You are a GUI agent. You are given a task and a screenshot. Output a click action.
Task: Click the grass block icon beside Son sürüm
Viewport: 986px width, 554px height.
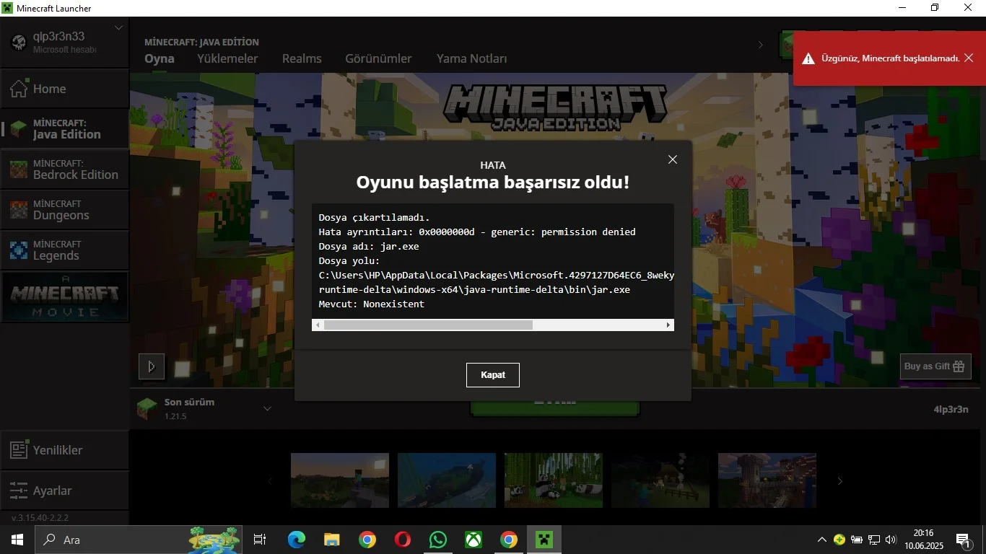pyautogui.click(x=147, y=409)
